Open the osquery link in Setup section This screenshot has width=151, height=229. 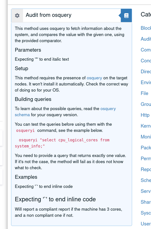click(94, 78)
